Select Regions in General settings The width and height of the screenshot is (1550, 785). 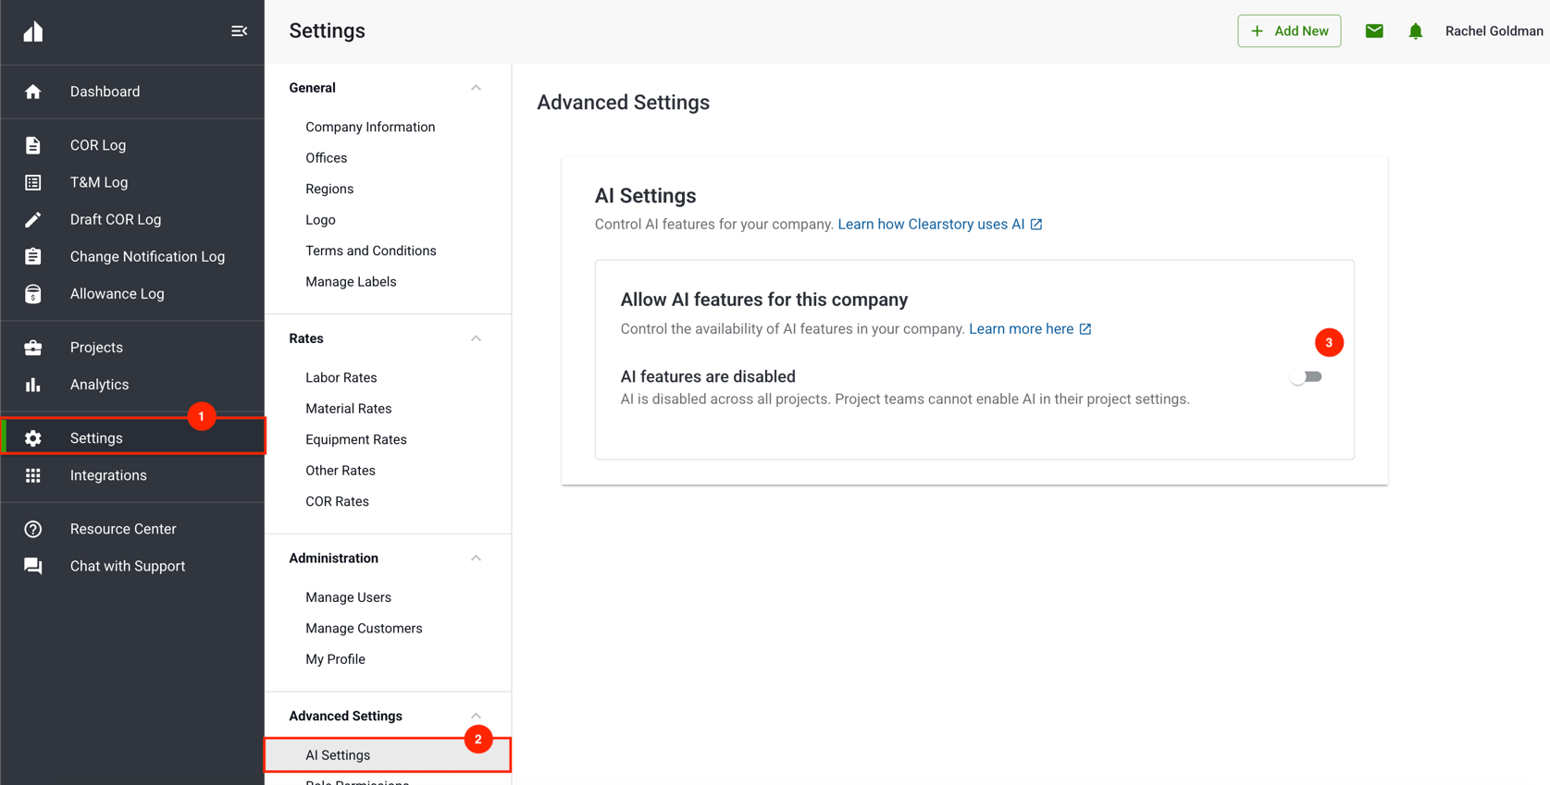coord(329,189)
